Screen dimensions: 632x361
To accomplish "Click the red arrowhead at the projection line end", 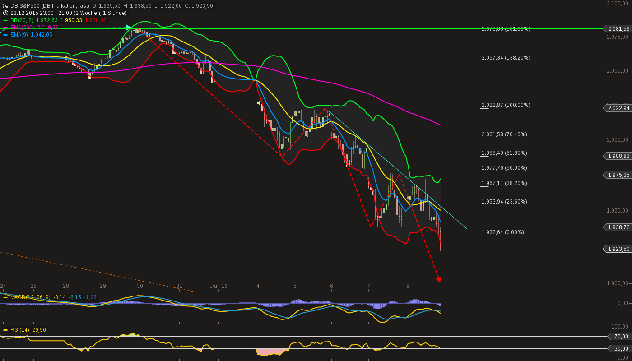I will tap(438, 279).
